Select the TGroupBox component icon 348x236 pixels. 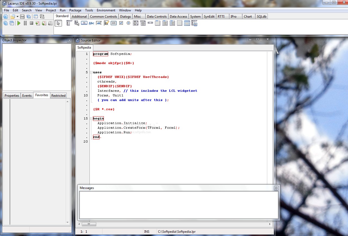click(158, 23)
